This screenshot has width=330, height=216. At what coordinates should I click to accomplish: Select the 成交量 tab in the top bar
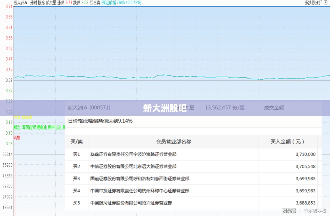pos(51,3)
